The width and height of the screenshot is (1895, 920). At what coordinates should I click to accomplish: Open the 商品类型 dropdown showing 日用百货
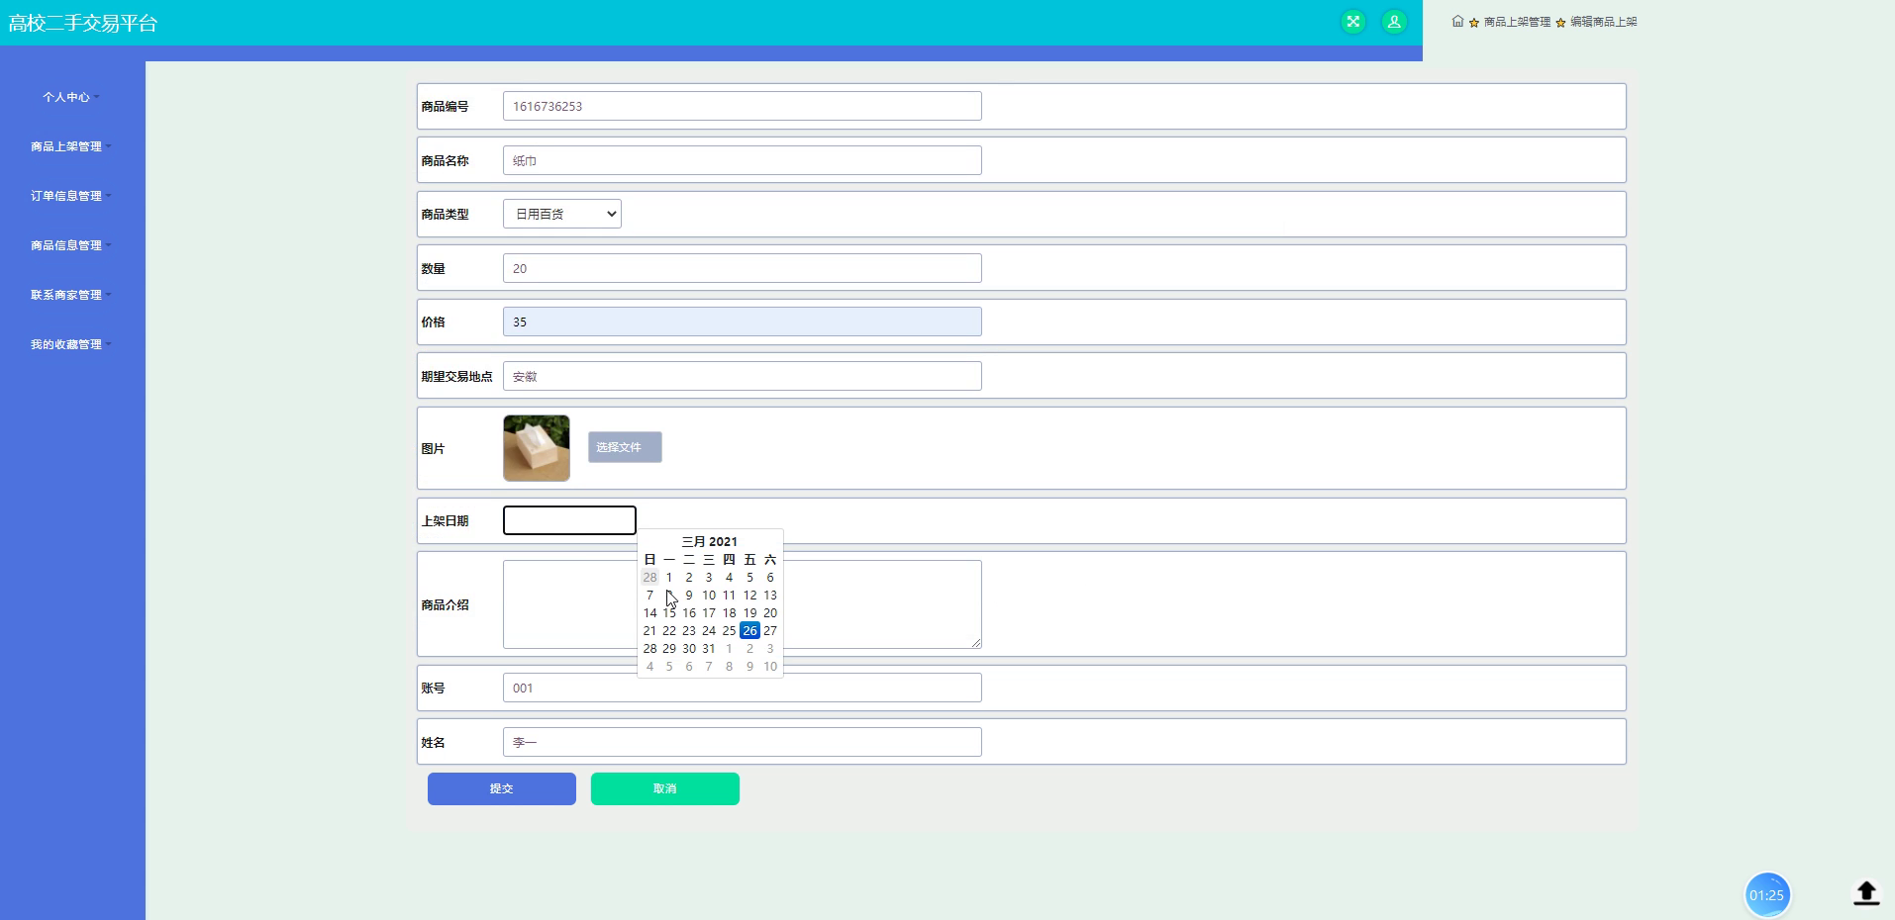562,214
